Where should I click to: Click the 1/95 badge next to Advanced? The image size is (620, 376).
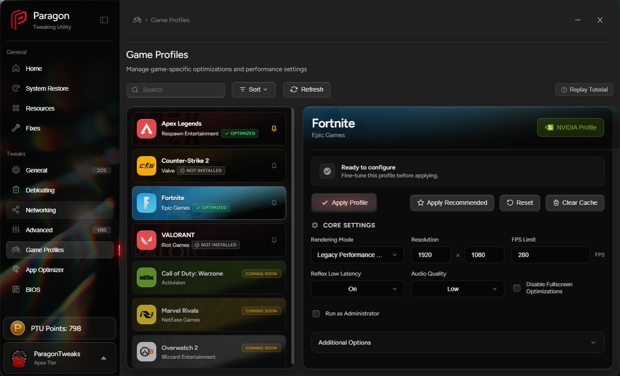pos(101,230)
